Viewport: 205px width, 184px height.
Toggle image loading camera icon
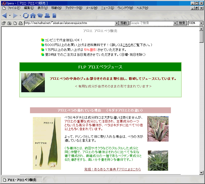pos(9,23)
